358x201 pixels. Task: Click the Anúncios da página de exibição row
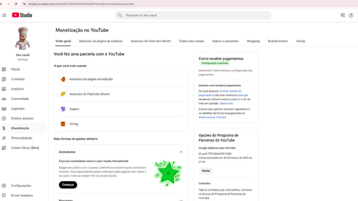[121, 79]
